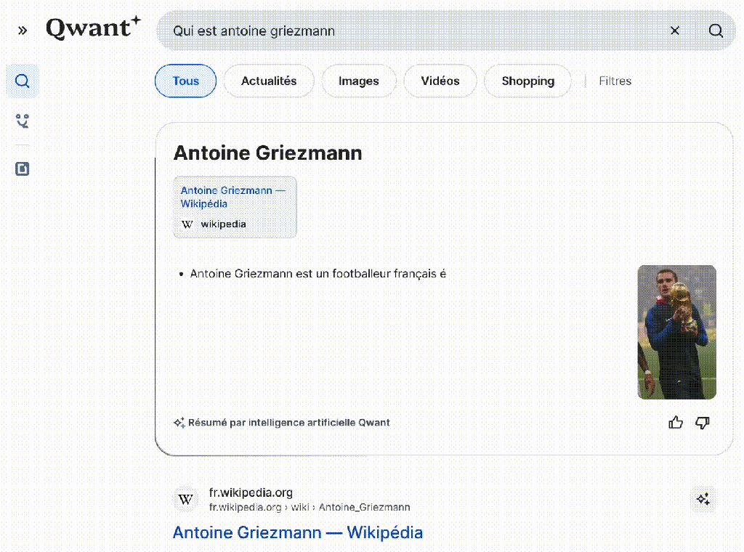Give thumbs up to AI summary
The image size is (744, 552).
[x=676, y=422]
